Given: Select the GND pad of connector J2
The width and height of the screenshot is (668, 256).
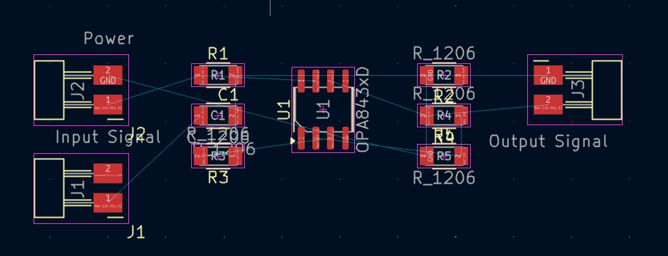Looking at the screenshot, I should [108, 75].
